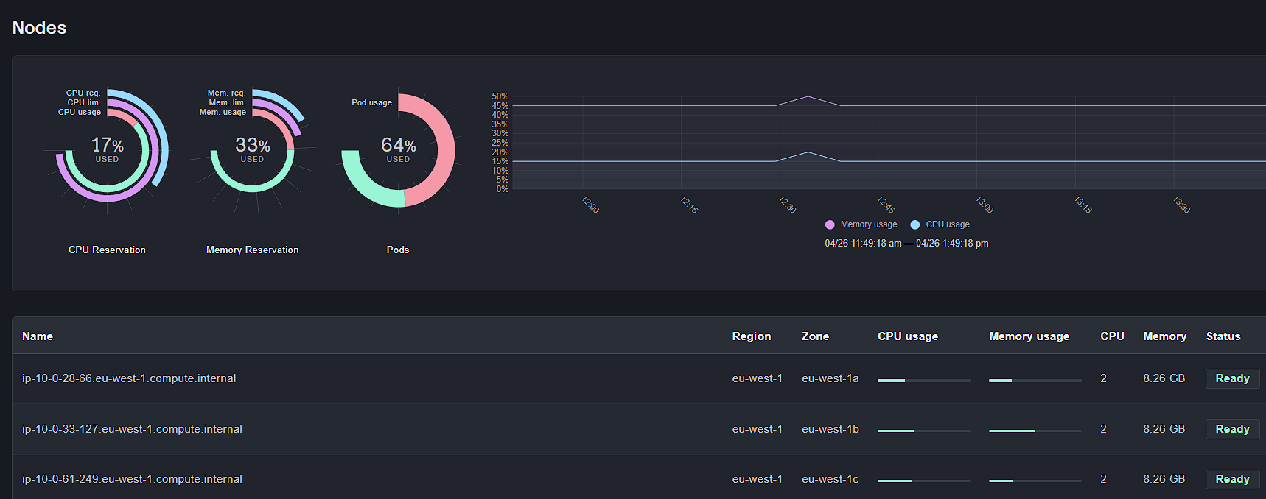Sort table by Name column header

(x=38, y=336)
